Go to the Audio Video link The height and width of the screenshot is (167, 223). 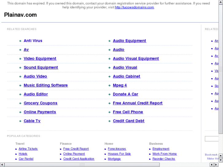[35, 77]
